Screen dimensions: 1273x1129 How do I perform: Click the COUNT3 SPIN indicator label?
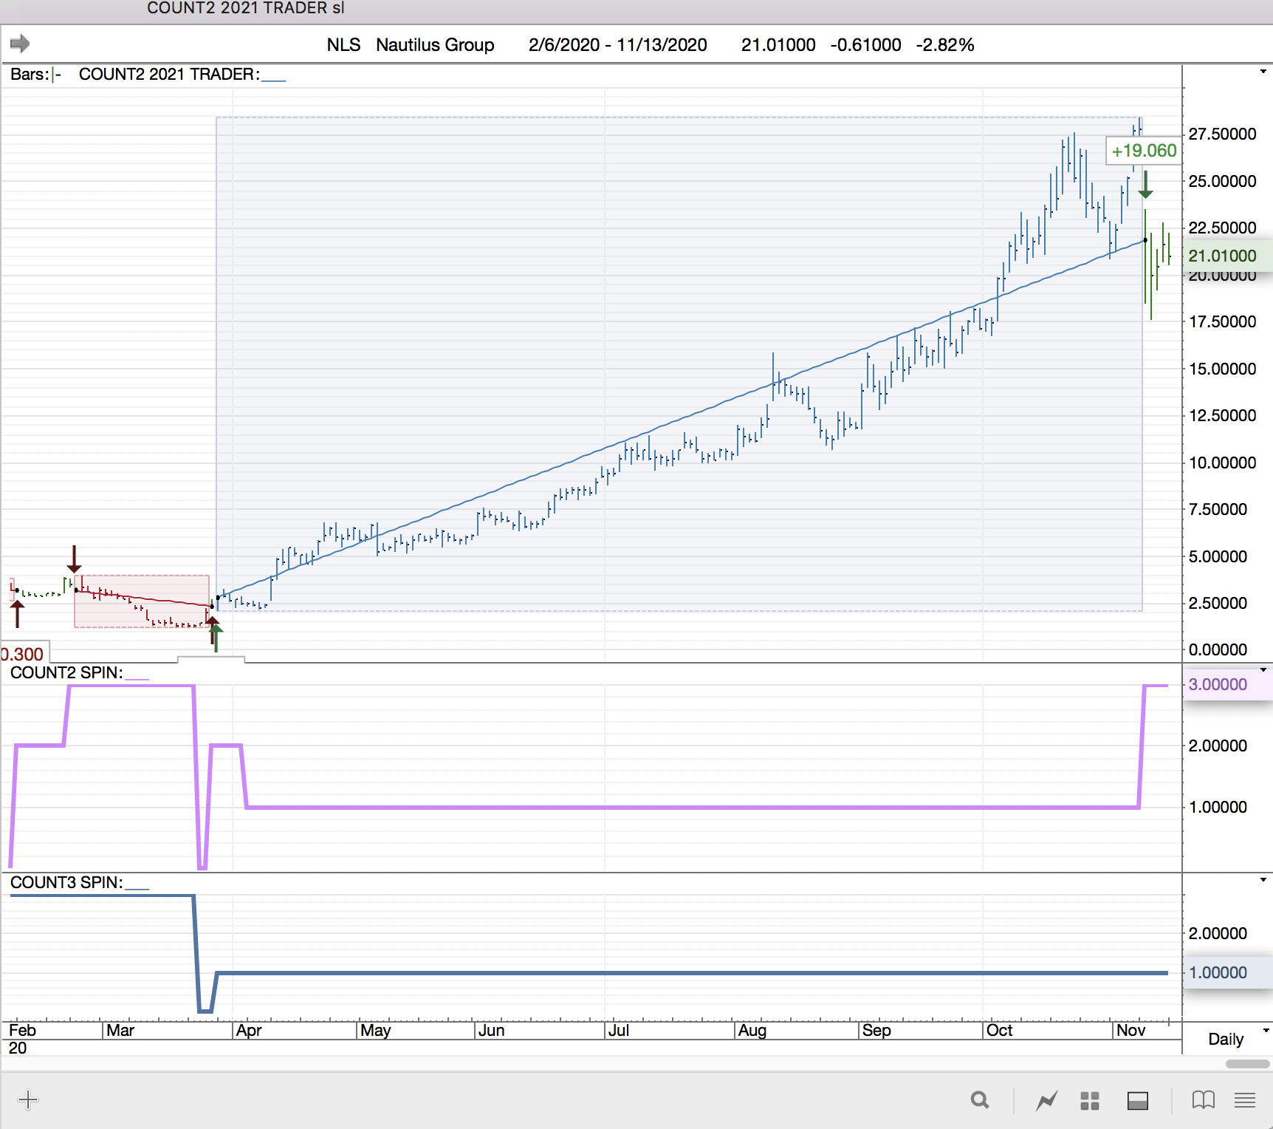[x=66, y=882]
